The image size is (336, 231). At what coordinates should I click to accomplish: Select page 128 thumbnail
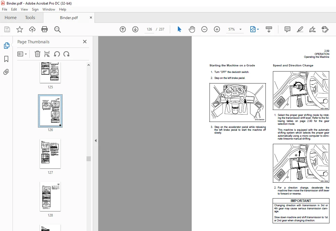pyautogui.click(x=50, y=196)
